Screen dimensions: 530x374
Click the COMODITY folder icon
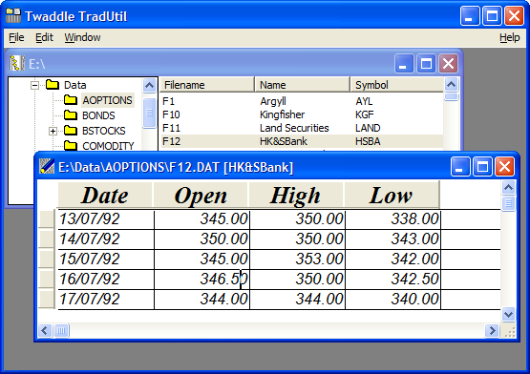pos(71,146)
